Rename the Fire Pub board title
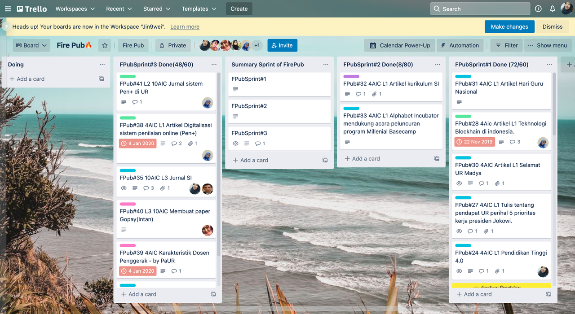 (74, 45)
